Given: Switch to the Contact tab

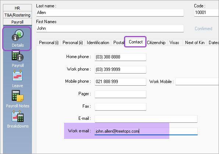Looking at the screenshot, I should pos(135,42).
